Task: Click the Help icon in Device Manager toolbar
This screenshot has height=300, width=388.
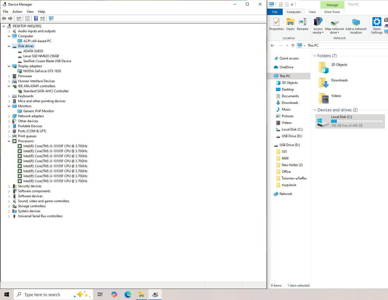Action: coord(36,19)
